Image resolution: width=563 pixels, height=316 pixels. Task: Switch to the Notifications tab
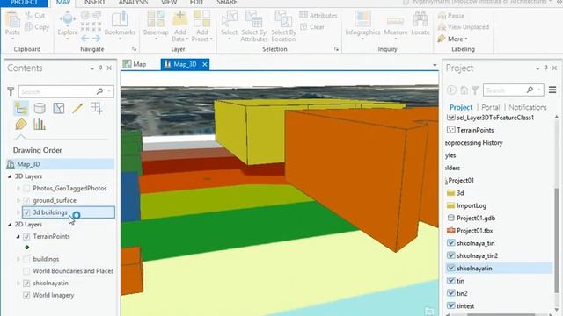click(x=528, y=107)
